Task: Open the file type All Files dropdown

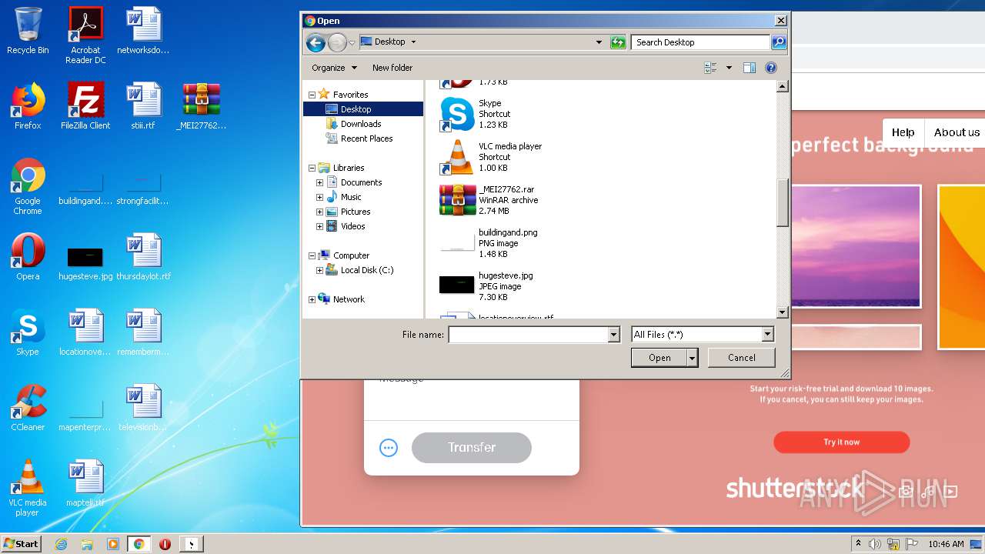Action: 767,335
